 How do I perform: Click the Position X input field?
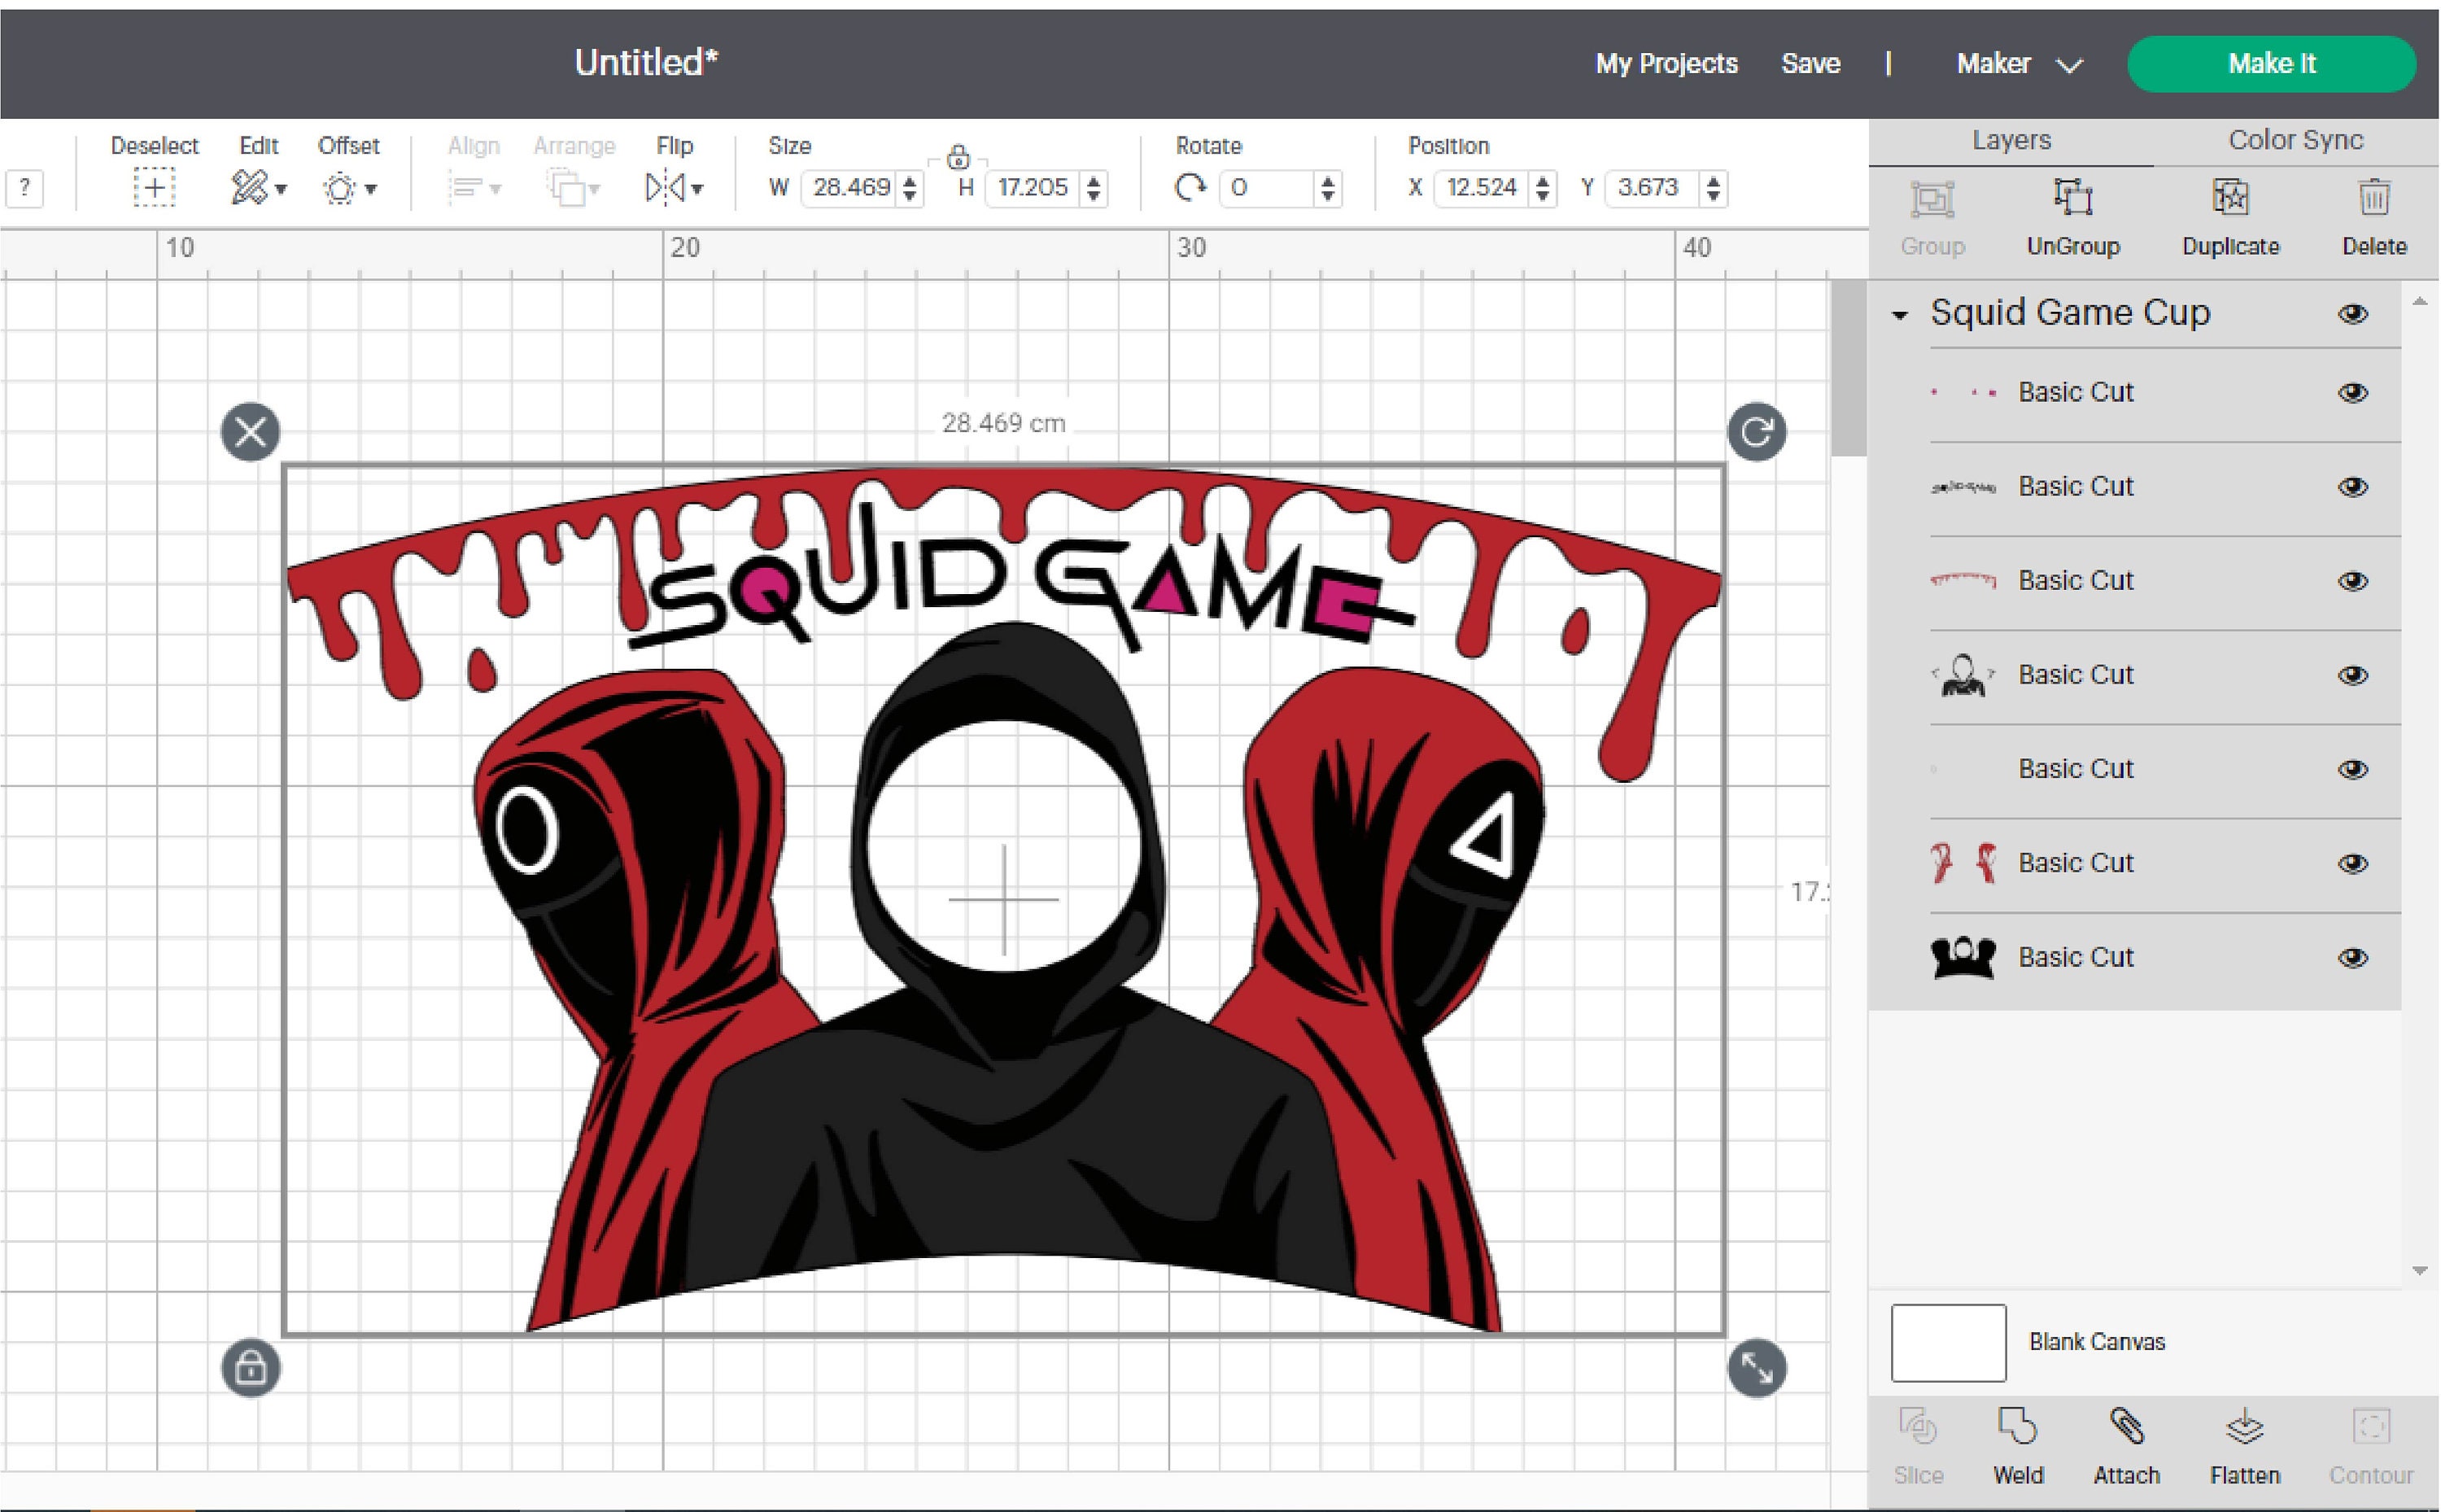pyautogui.click(x=1483, y=188)
